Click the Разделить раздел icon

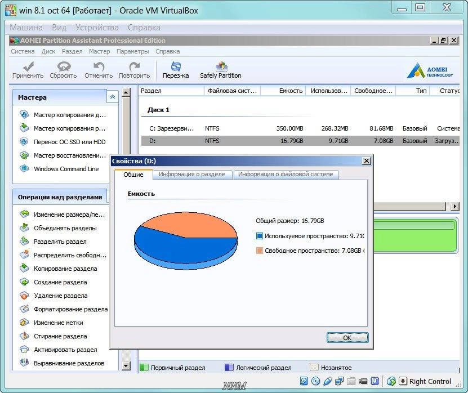click(24, 241)
